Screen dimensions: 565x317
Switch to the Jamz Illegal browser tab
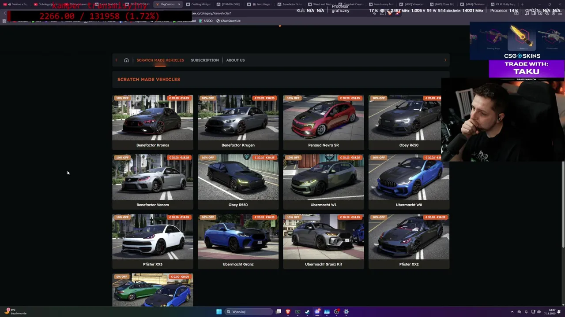(261, 4)
